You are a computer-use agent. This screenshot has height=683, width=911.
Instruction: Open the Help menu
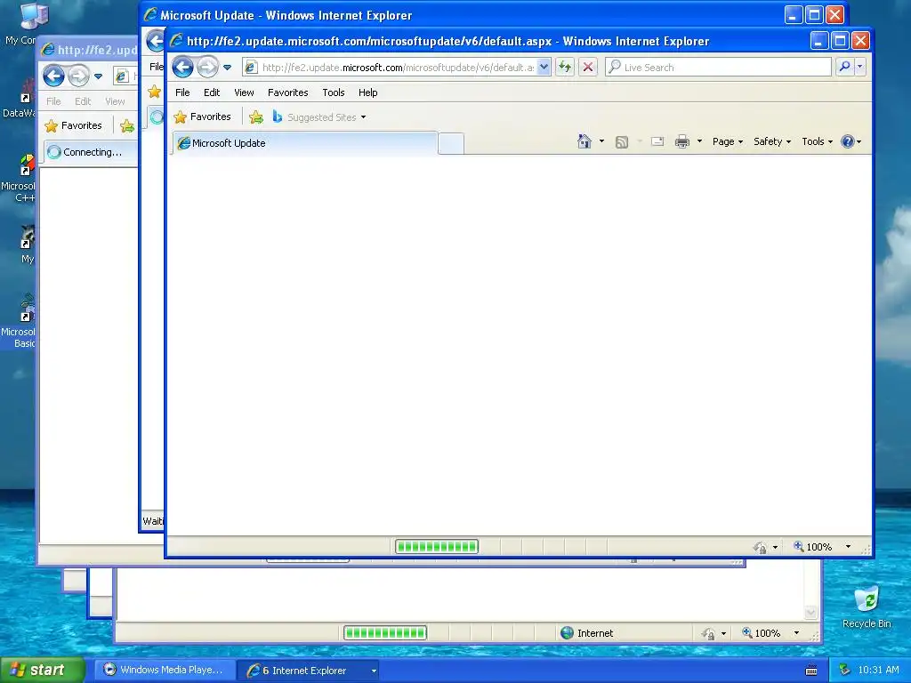click(x=367, y=92)
